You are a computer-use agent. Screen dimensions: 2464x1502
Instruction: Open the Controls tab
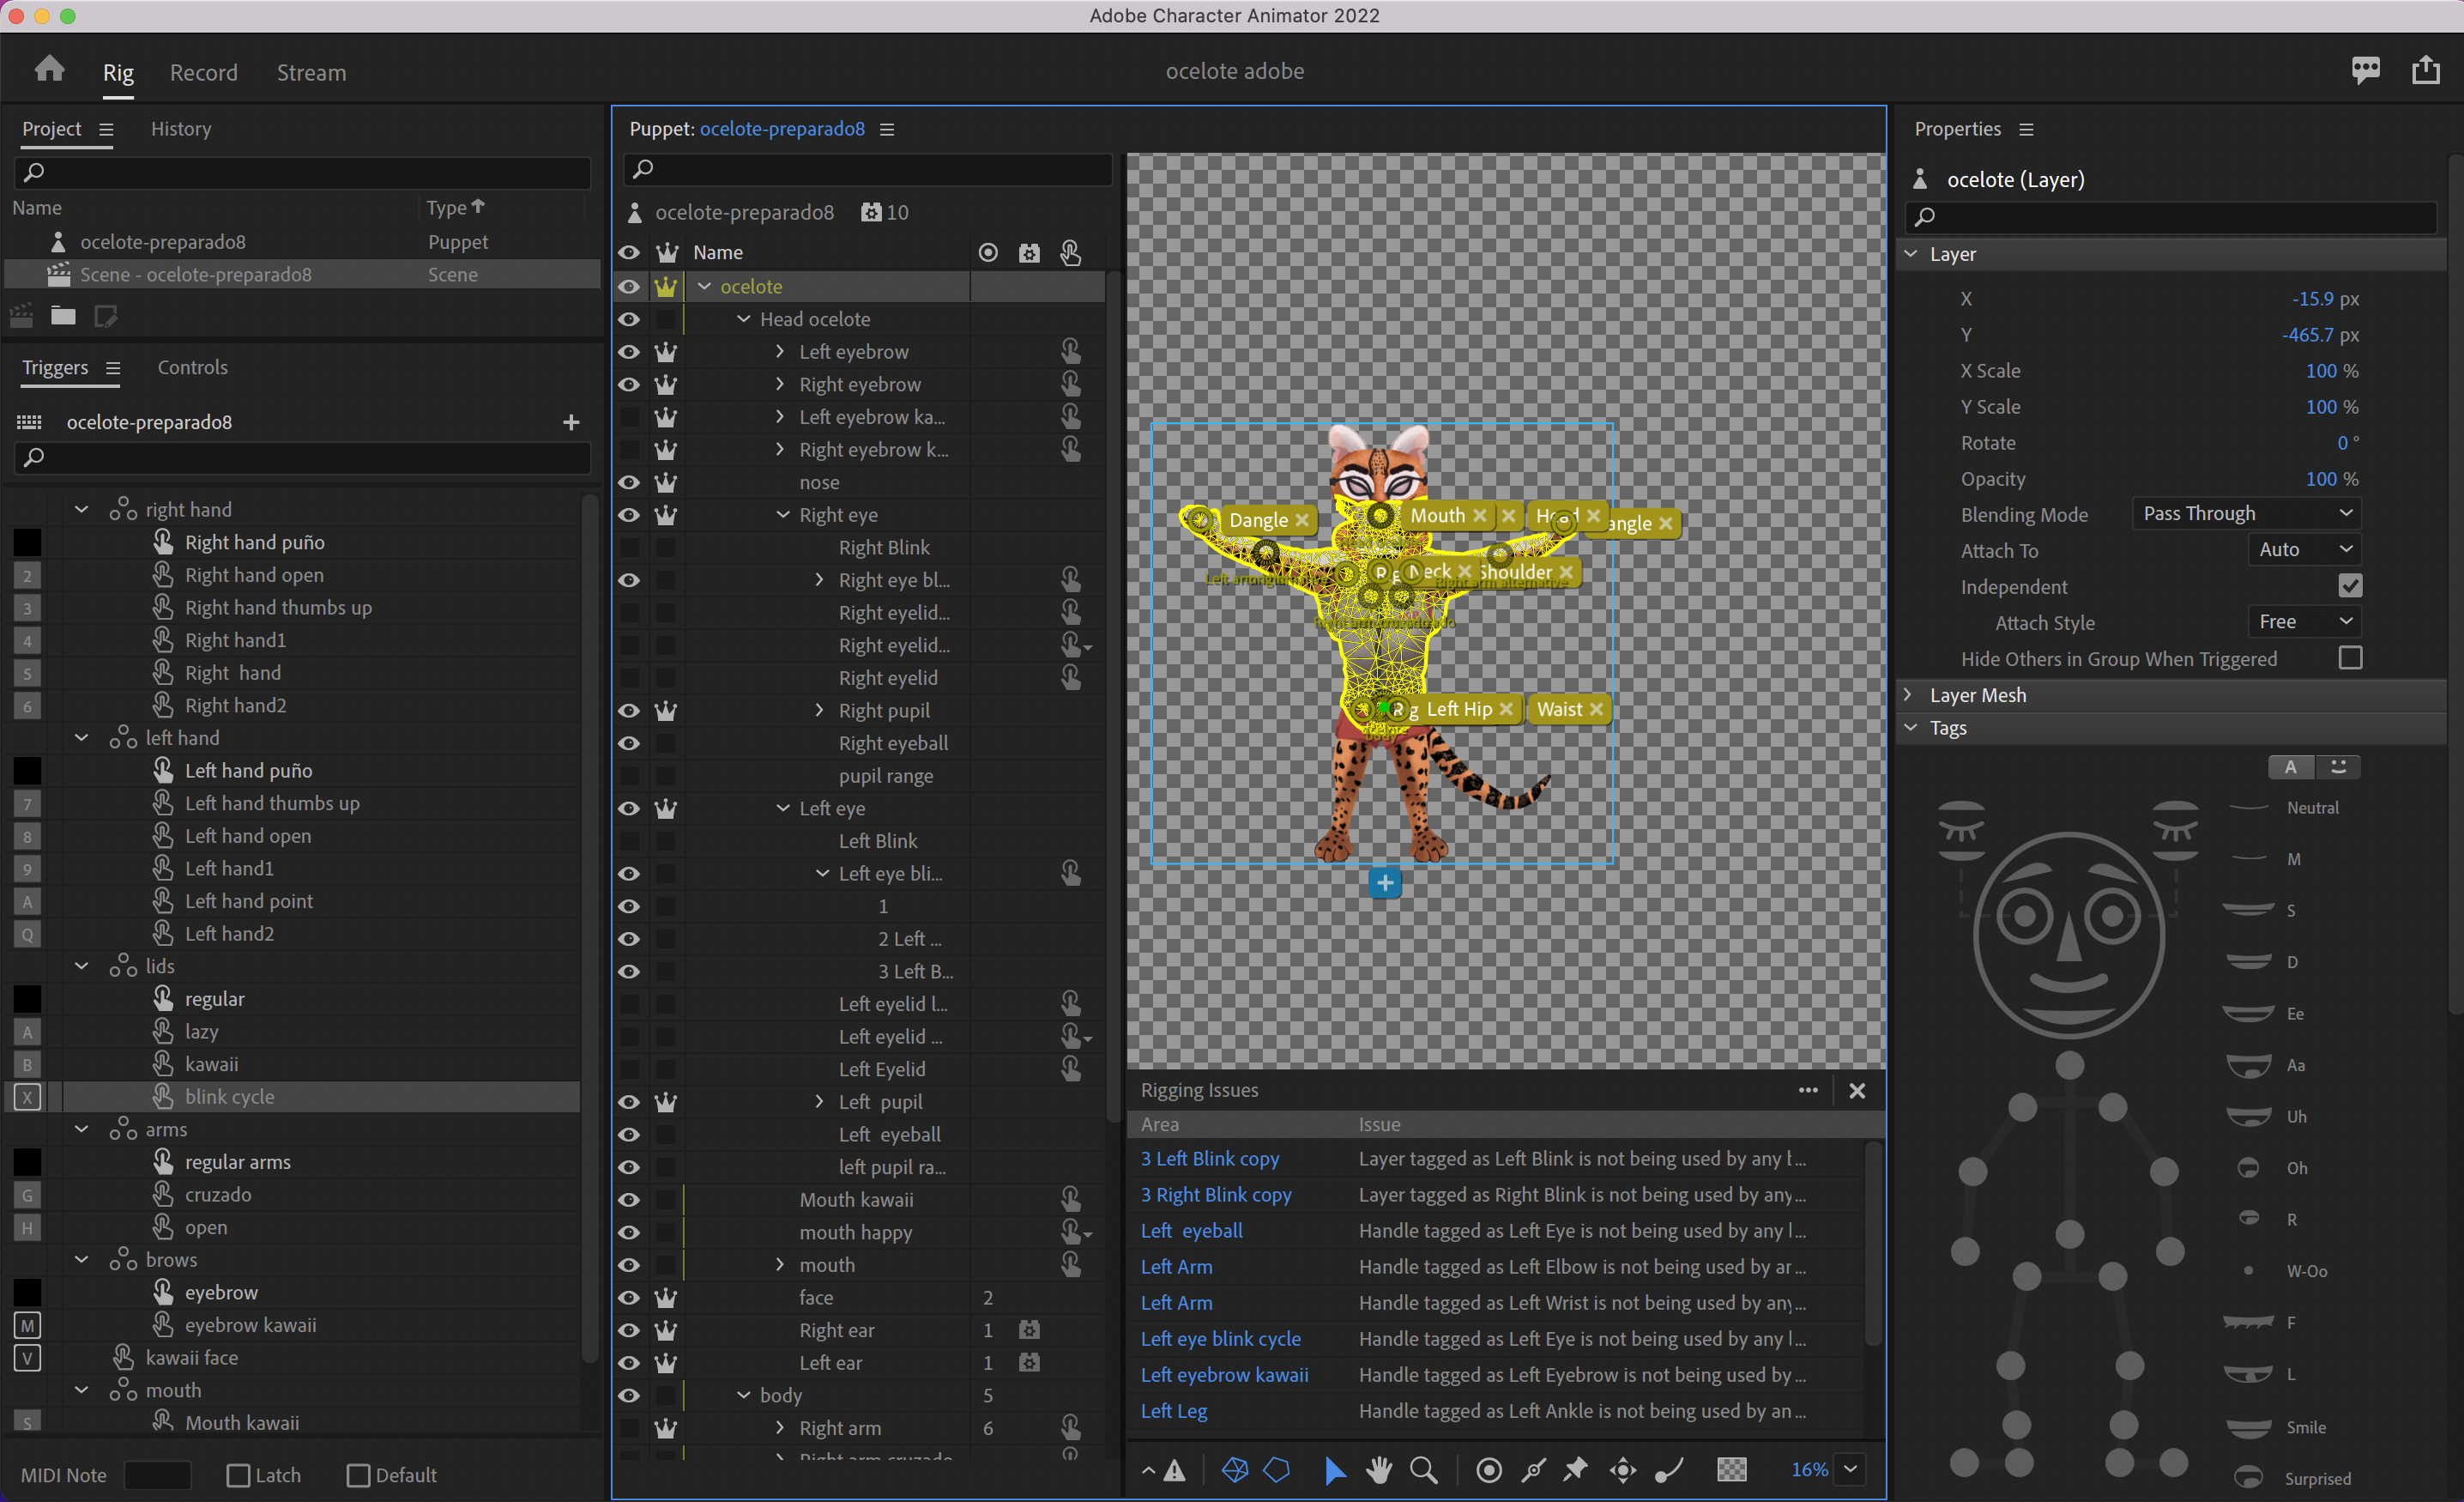coord(192,367)
